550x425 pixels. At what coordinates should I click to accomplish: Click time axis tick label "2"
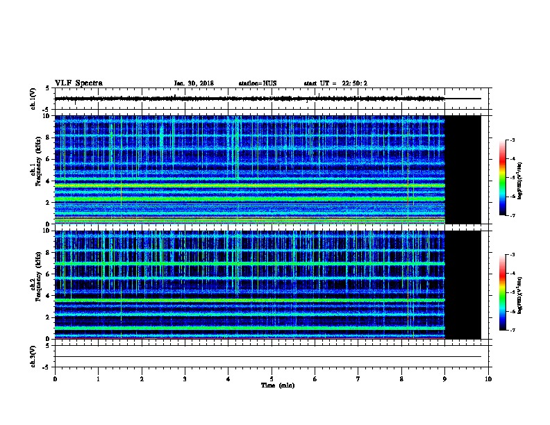(x=142, y=379)
